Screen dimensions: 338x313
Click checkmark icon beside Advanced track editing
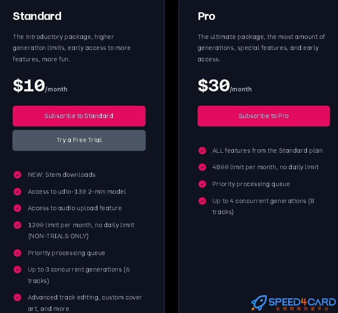(17, 297)
